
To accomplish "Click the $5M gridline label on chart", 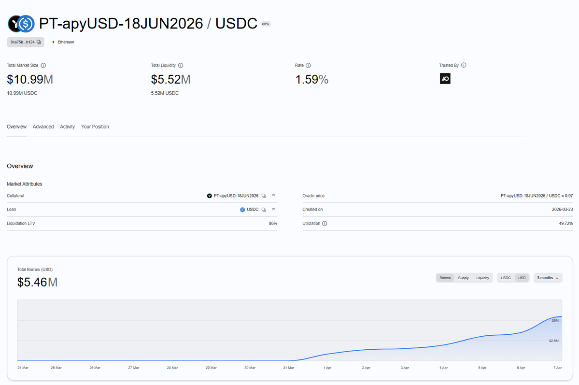I will pyautogui.click(x=555, y=321).
